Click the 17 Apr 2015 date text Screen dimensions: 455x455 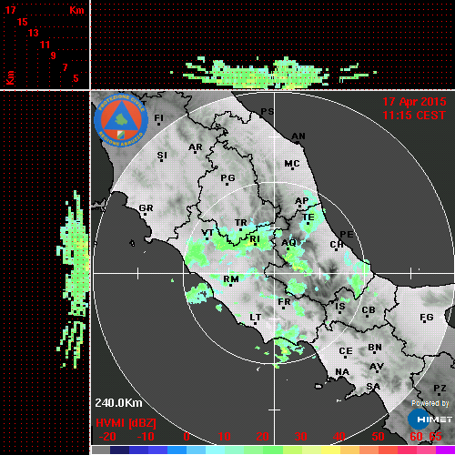click(414, 102)
